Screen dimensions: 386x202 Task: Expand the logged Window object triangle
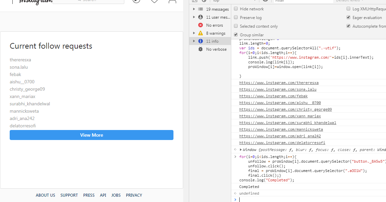(241, 149)
